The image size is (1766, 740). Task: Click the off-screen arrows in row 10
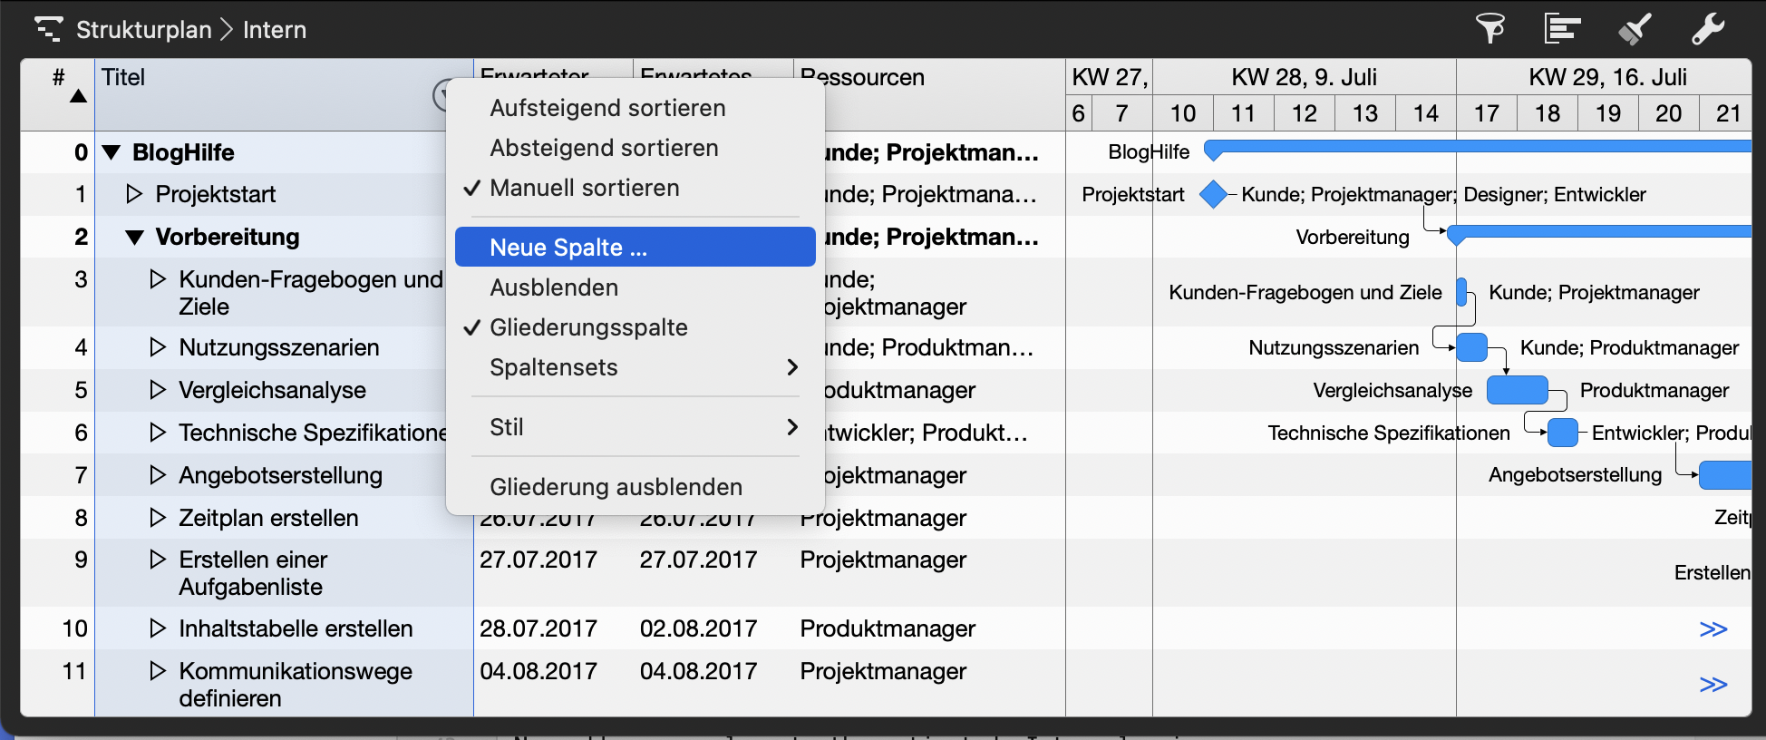1713,629
